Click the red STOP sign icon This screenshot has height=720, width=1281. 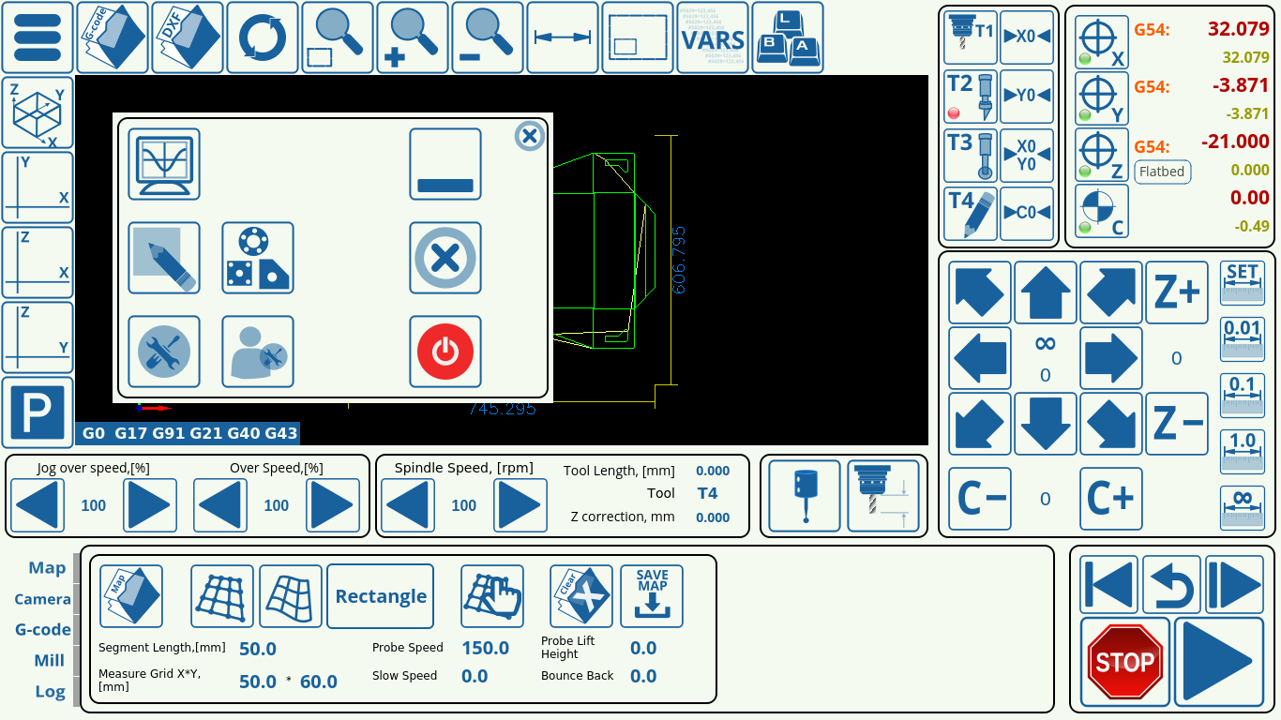coord(1124,662)
